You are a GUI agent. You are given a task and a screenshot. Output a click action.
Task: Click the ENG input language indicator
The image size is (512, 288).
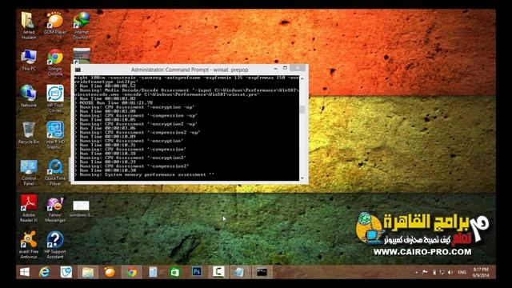[462, 272]
